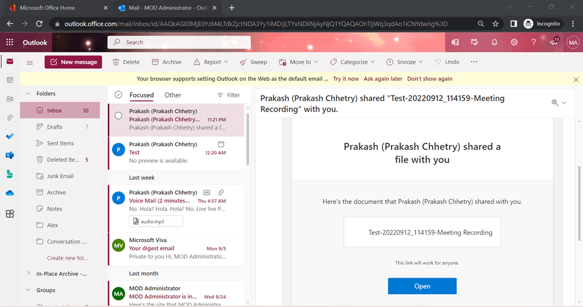Image resolution: width=583 pixels, height=307 pixels.
Task: Click Sweep in the mail toolbar
Action: click(x=253, y=62)
